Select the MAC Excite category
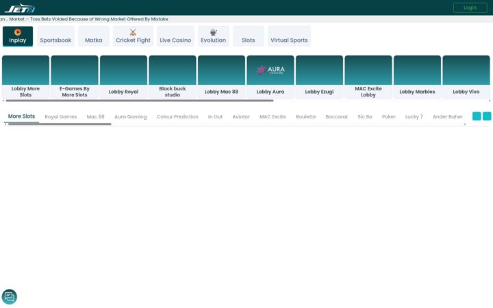 click(x=273, y=116)
